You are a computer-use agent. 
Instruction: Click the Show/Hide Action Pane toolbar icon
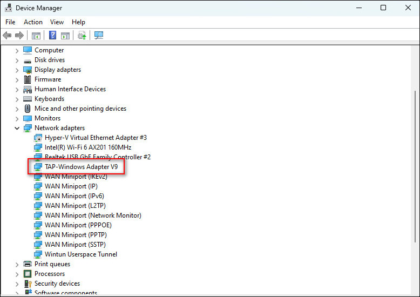click(x=65, y=36)
